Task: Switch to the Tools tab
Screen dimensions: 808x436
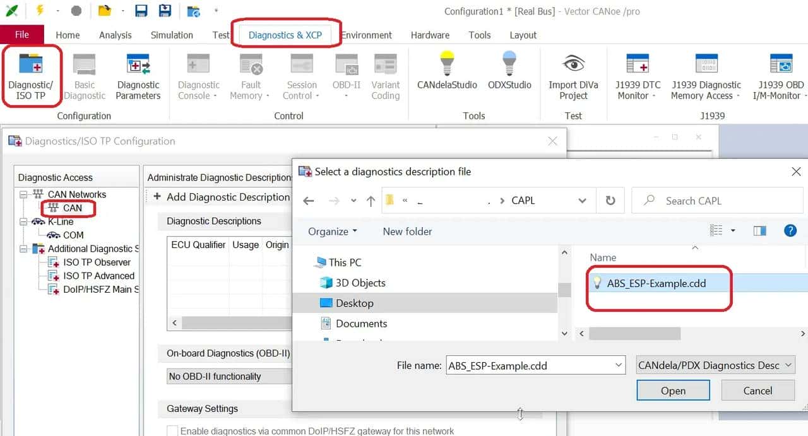Action: [x=479, y=35]
